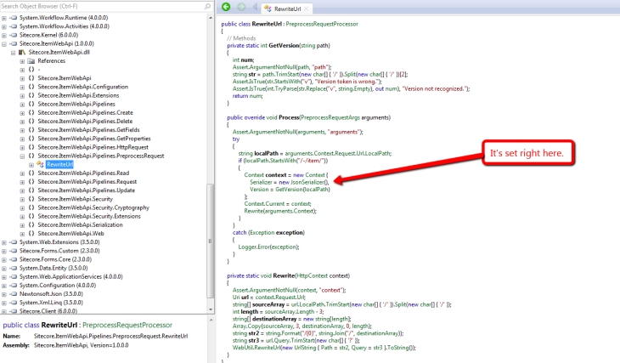Click the details pane scroll up arrow
Viewport: 620px width, 363px height.
211,320
